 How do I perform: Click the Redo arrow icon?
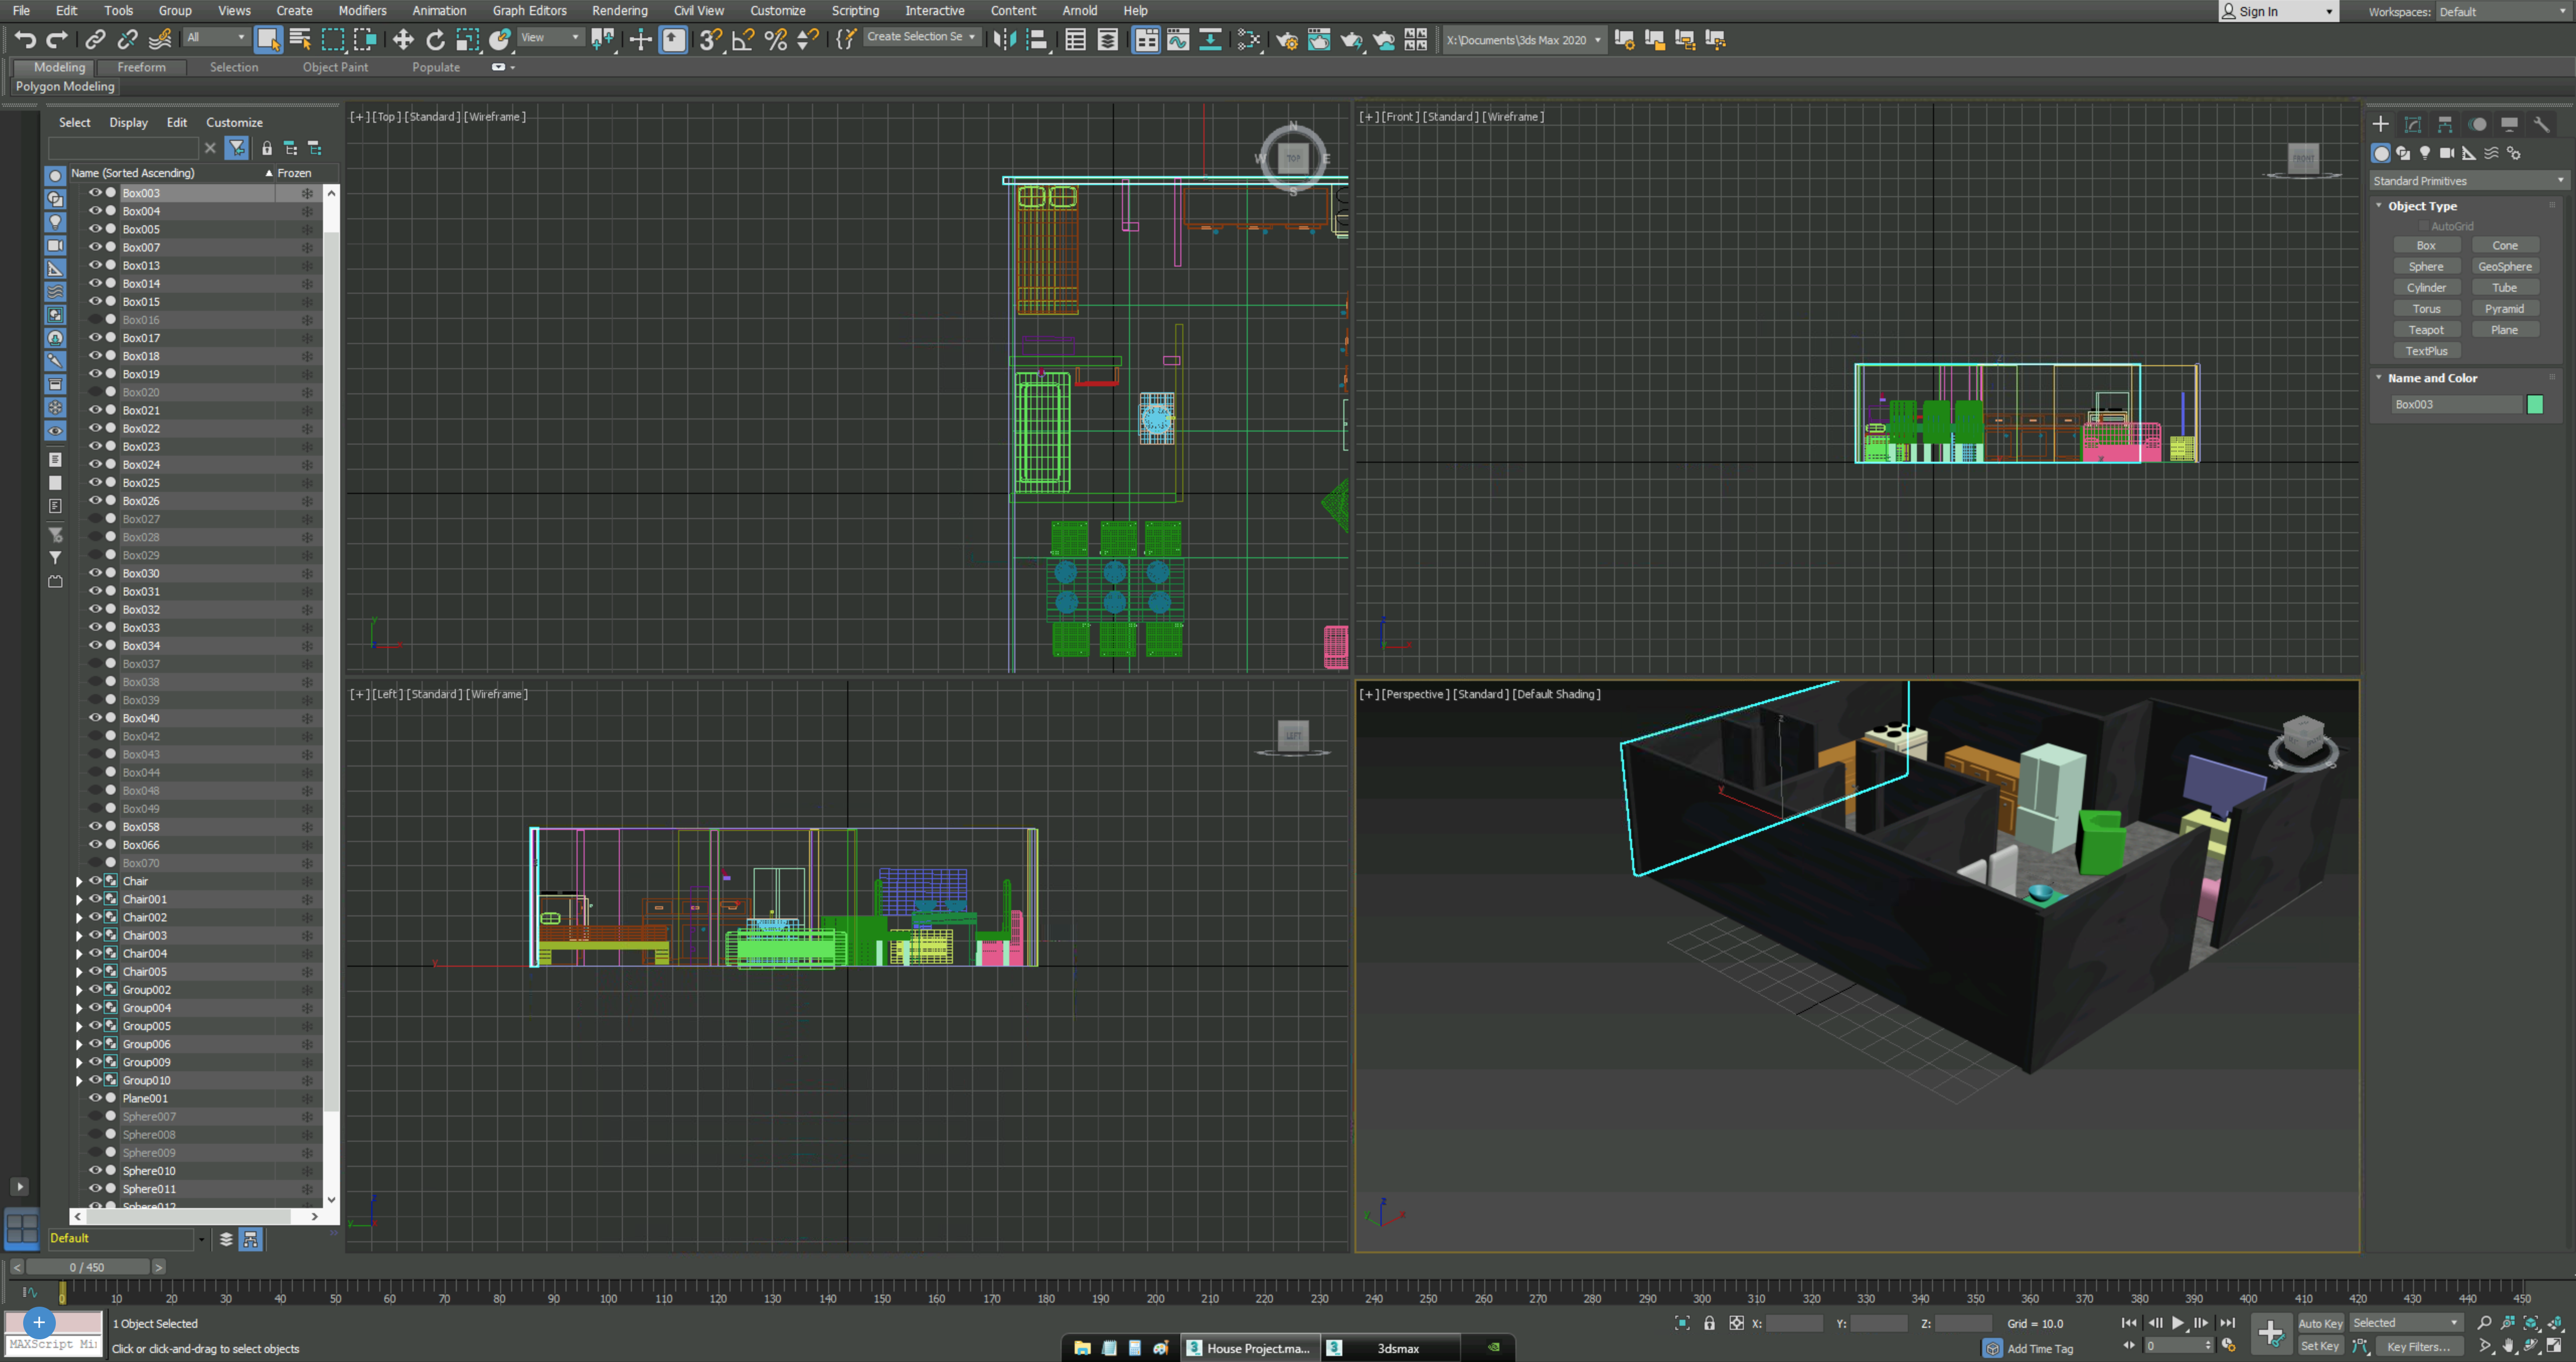(57, 39)
